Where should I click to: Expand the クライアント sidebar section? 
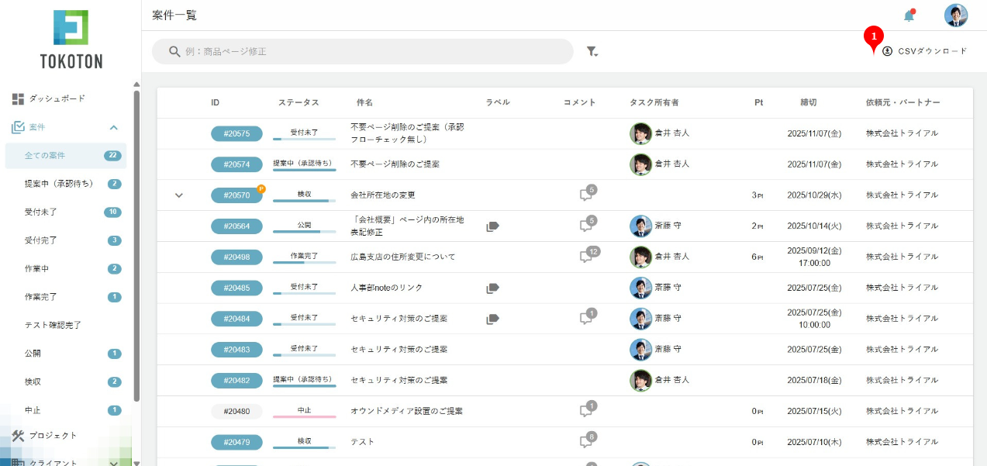[x=114, y=463]
